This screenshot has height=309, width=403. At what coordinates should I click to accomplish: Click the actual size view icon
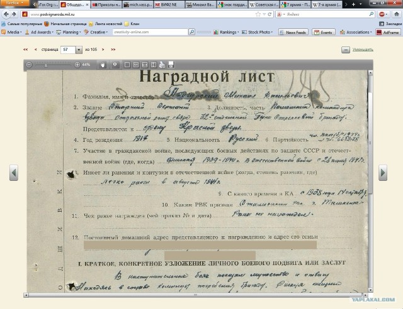[136, 65]
